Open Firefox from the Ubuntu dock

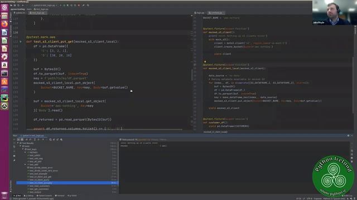point(4,24)
